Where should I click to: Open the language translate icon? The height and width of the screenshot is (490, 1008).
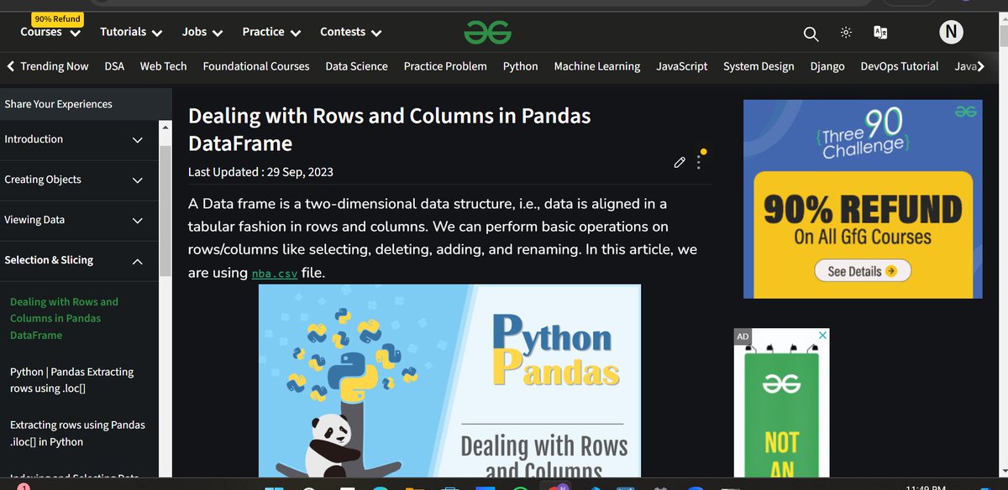(x=880, y=33)
